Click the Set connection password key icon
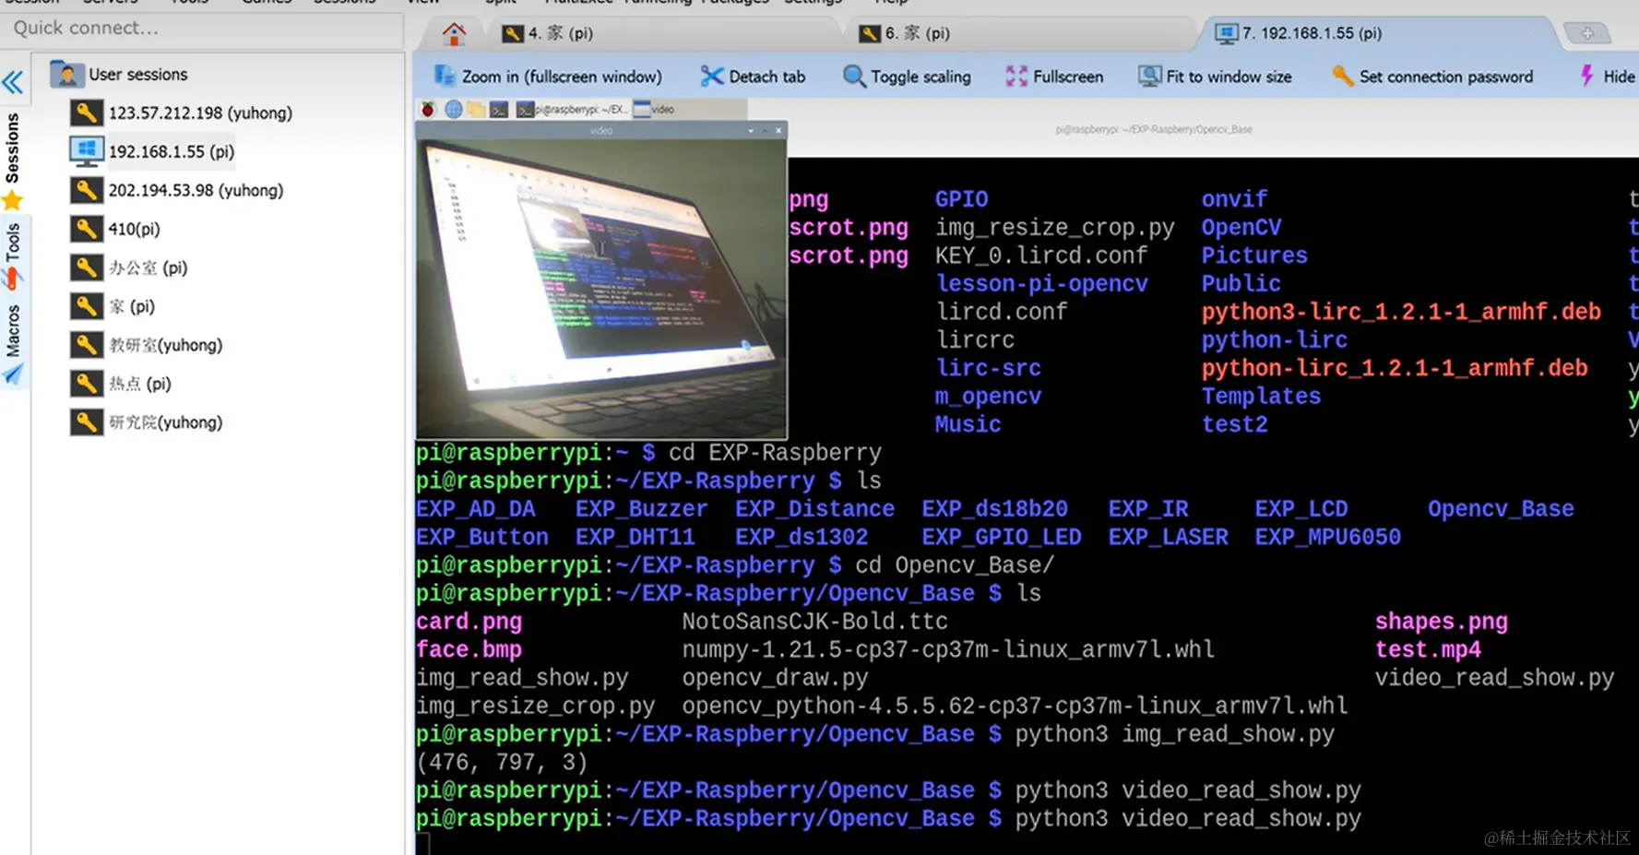The width and height of the screenshot is (1639, 855). pos(1343,77)
